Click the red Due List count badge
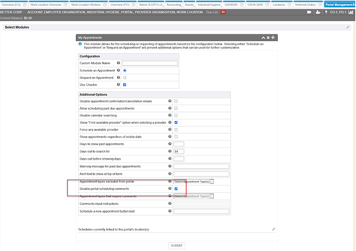Viewport: 356px width, 251px height. 223,11
